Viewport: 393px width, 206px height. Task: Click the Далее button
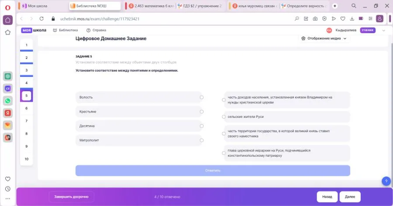(350, 197)
